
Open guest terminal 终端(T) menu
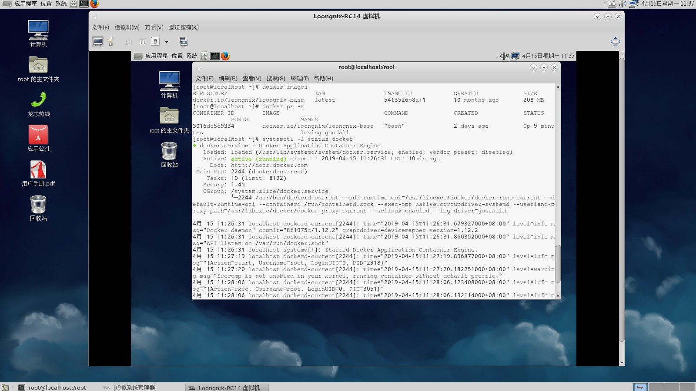point(300,79)
